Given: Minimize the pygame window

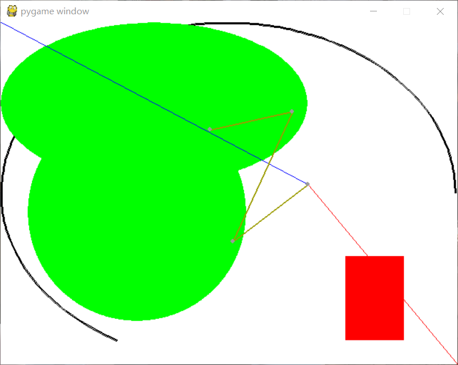Looking at the screenshot, I should 373,11.
